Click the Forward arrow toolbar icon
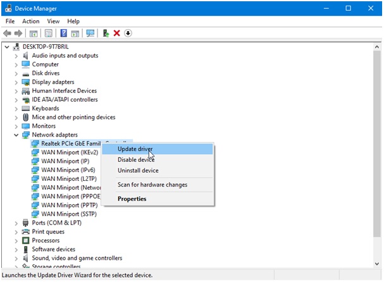 pos(18,33)
